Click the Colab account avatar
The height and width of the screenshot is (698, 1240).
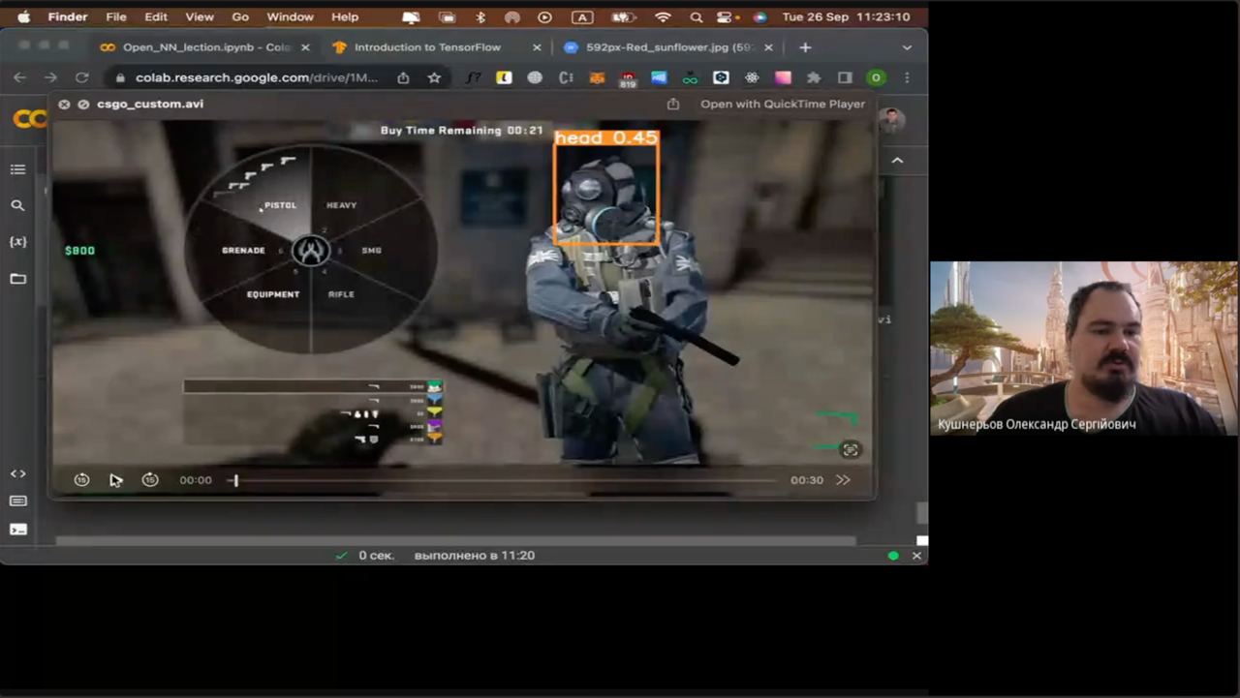pos(892,120)
